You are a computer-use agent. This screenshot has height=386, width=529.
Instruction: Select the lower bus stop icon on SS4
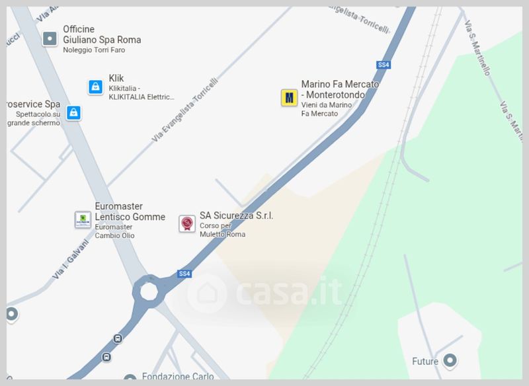point(106,357)
